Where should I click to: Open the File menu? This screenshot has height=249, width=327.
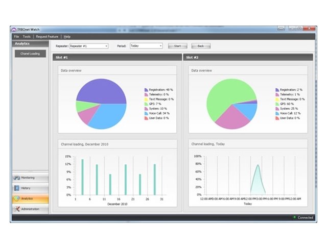(16, 37)
